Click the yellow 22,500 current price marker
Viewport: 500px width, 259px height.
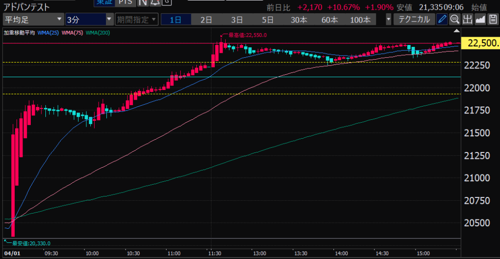coord(482,43)
